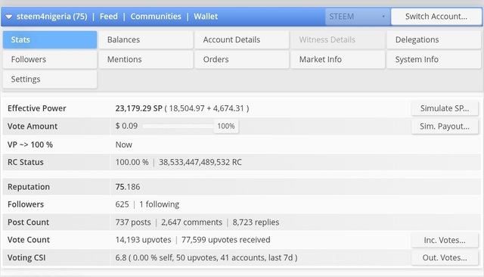
Task: Click the Voting CSI 6.8 value
Action: [x=121, y=258]
